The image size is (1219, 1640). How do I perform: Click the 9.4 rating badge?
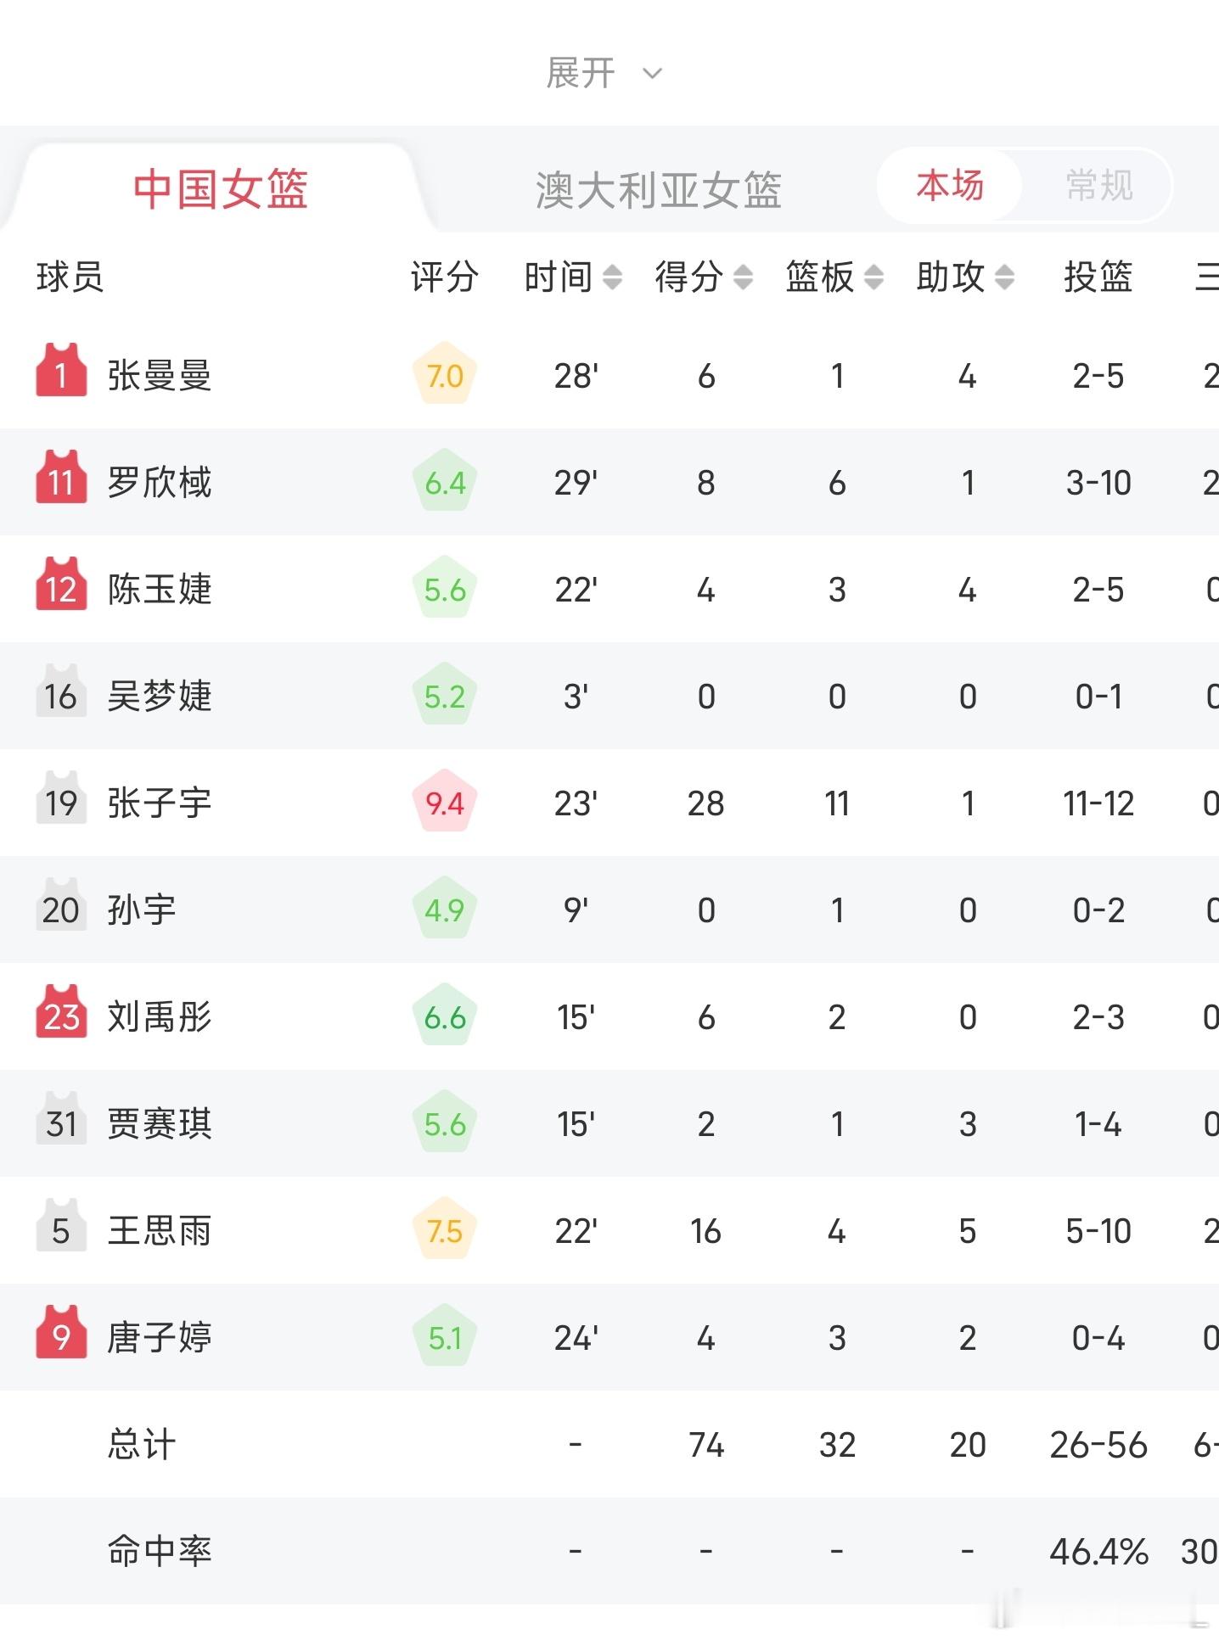(445, 802)
